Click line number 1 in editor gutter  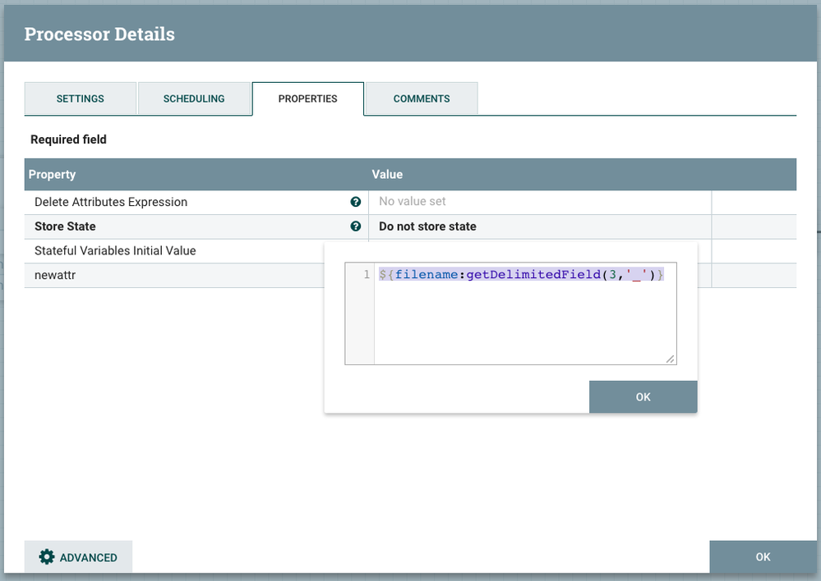tap(366, 275)
